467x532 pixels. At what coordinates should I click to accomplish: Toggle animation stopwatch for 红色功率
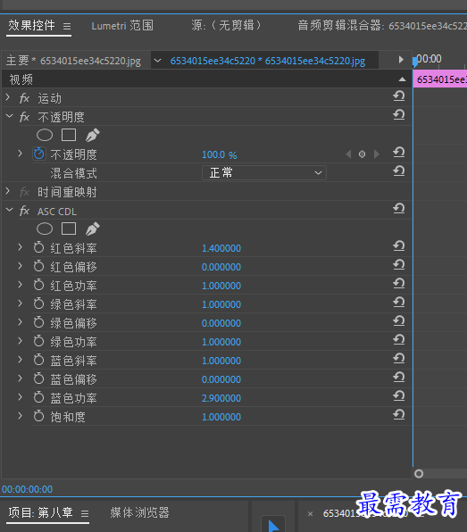39,285
